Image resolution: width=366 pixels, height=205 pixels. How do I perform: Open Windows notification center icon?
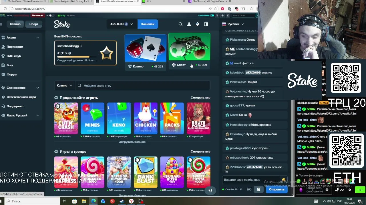pyautogui.click(x=360, y=201)
